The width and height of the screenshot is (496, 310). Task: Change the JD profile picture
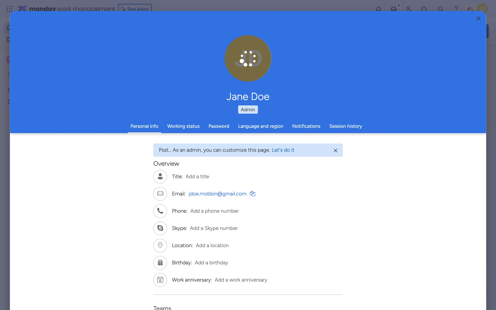tap(248, 58)
